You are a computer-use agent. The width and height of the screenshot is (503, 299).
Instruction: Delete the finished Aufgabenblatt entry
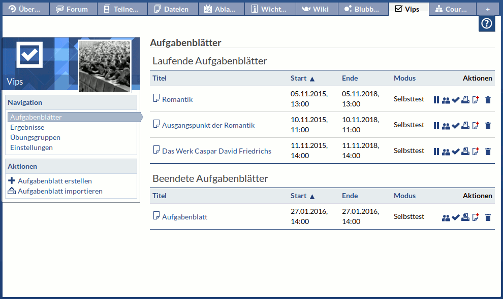pyautogui.click(x=488, y=218)
